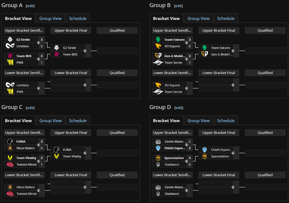
Task: Click Team Secret logo in Group B upper semifinal
Action: tap(158, 63)
